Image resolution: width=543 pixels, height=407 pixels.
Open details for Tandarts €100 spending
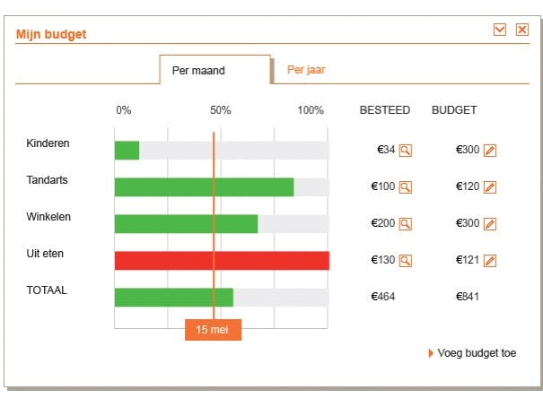[x=406, y=187]
